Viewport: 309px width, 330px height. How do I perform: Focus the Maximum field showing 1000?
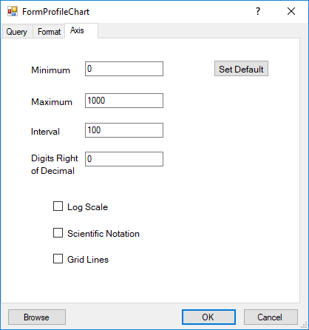click(124, 101)
